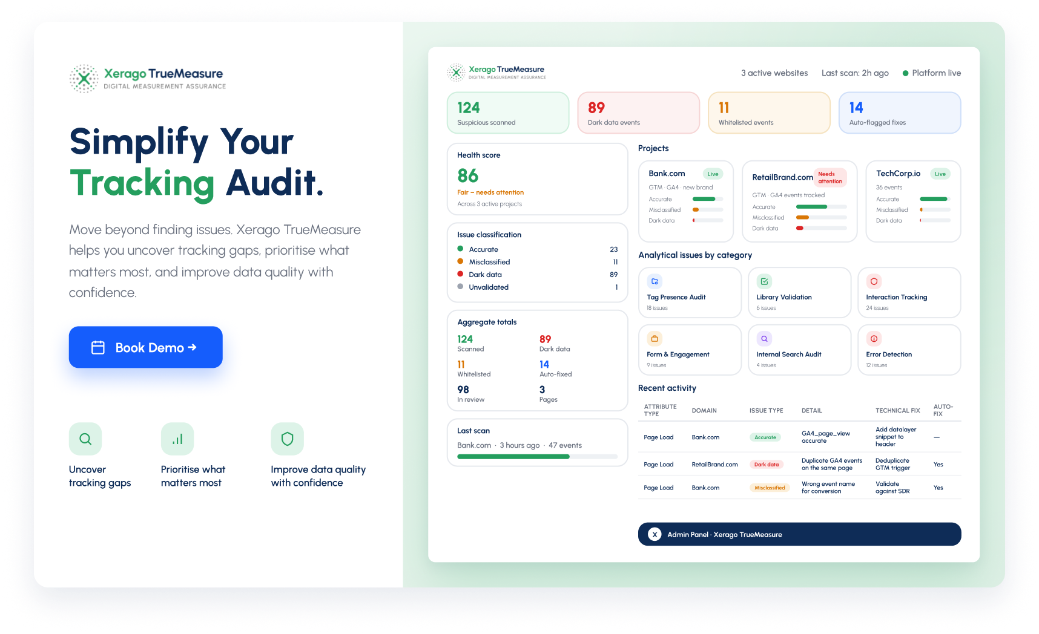Click the Bank.com Accurate progress bar
Viewport: 1039px width, 634px height.
[708, 199]
